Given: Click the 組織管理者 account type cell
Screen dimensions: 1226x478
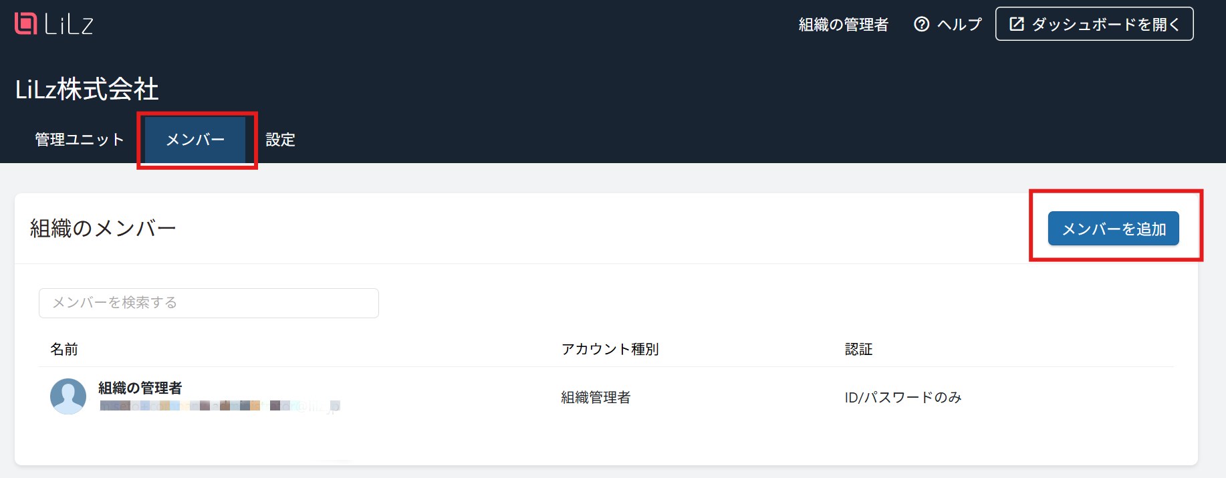Looking at the screenshot, I should [596, 398].
